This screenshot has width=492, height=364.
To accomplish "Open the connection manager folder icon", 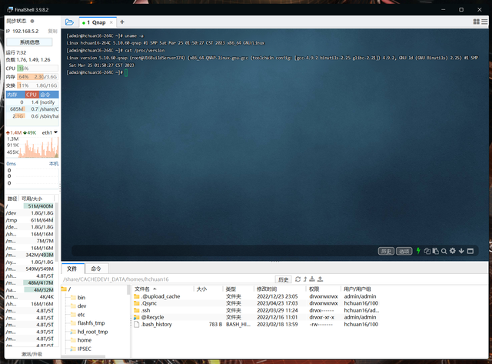I will tap(69, 22).
